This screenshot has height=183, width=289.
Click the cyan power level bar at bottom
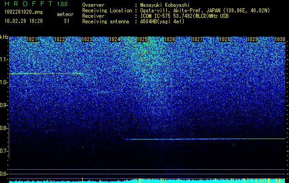pos(147,181)
